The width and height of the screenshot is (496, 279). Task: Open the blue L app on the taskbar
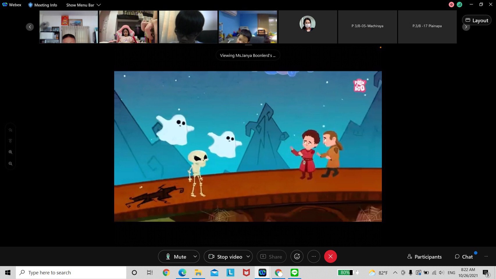pos(230,273)
